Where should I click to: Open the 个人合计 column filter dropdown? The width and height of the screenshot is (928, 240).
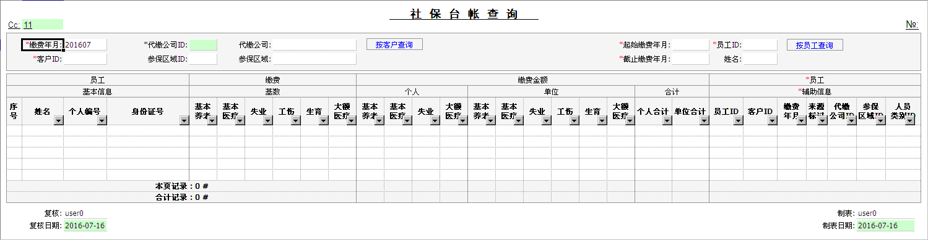tap(667, 121)
